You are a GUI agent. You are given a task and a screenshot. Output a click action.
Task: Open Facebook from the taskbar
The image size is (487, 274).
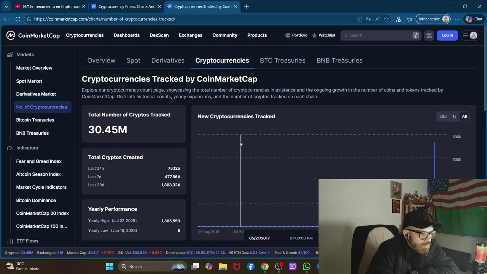point(251,266)
